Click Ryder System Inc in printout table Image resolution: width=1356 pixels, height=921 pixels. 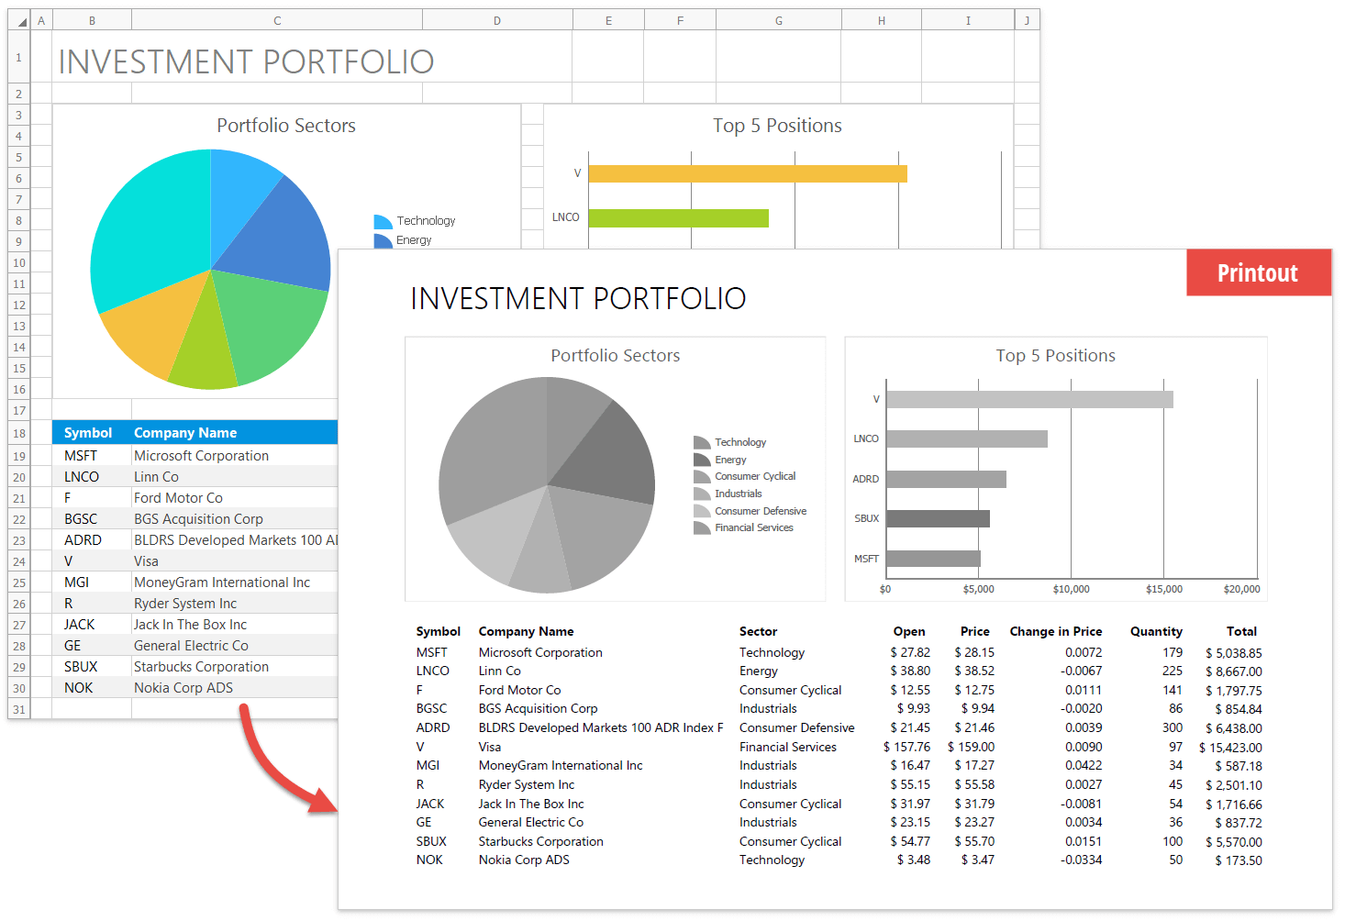click(x=526, y=784)
